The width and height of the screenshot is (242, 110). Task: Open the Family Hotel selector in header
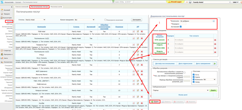(211, 2)
